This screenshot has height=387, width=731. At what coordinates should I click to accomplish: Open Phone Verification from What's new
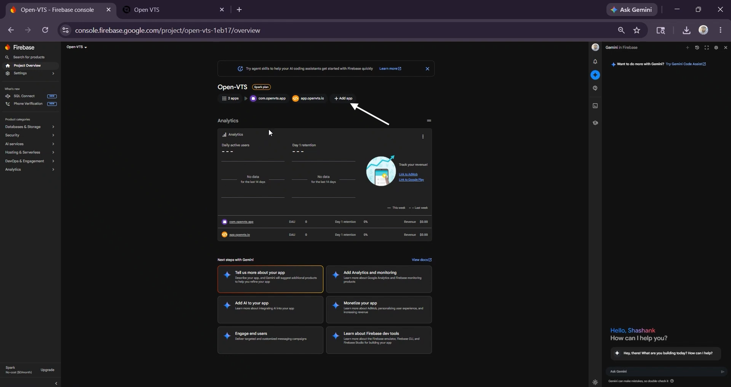(x=30, y=104)
